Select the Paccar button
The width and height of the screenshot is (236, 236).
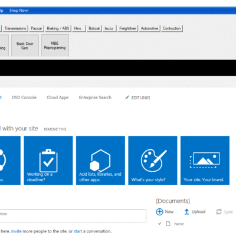coord(37,28)
